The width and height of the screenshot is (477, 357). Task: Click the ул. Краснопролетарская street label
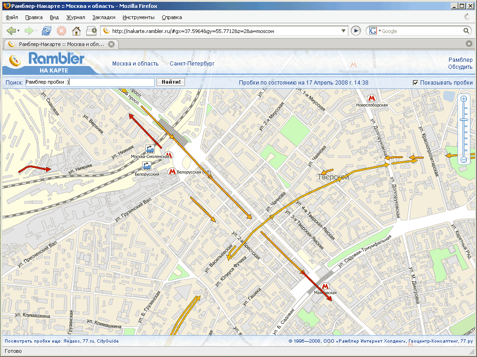click(429, 151)
